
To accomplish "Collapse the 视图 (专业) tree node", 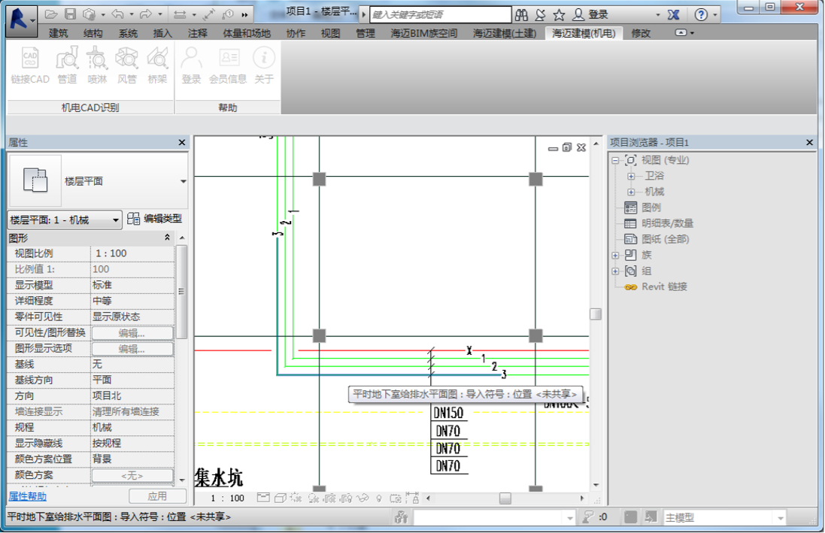I will (615, 160).
